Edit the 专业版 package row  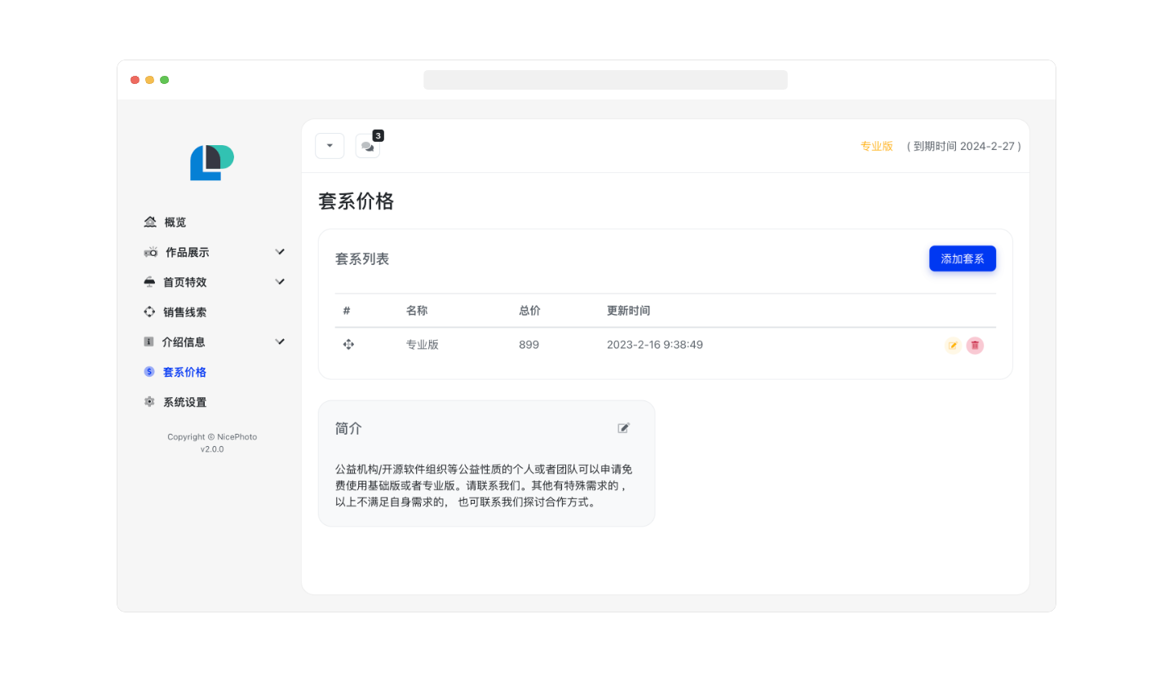[953, 346]
